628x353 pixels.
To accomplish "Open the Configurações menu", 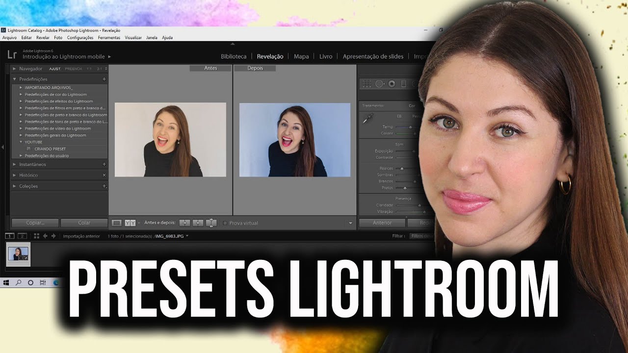I will (80, 38).
